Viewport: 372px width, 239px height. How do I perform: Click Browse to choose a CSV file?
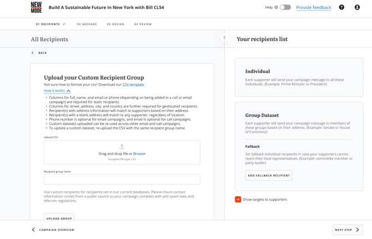139,154
